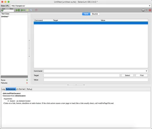Click the test run progress bar

14,77
